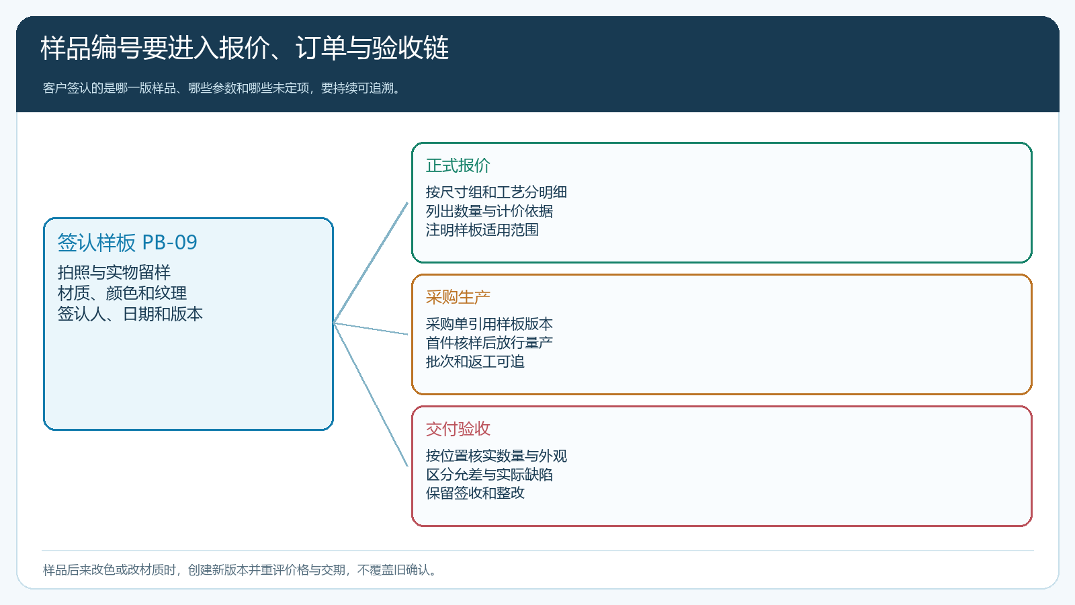This screenshot has width=1075, height=605.
Task: Select the line 签认人、日期和版本
Action: tap(130, 314)
